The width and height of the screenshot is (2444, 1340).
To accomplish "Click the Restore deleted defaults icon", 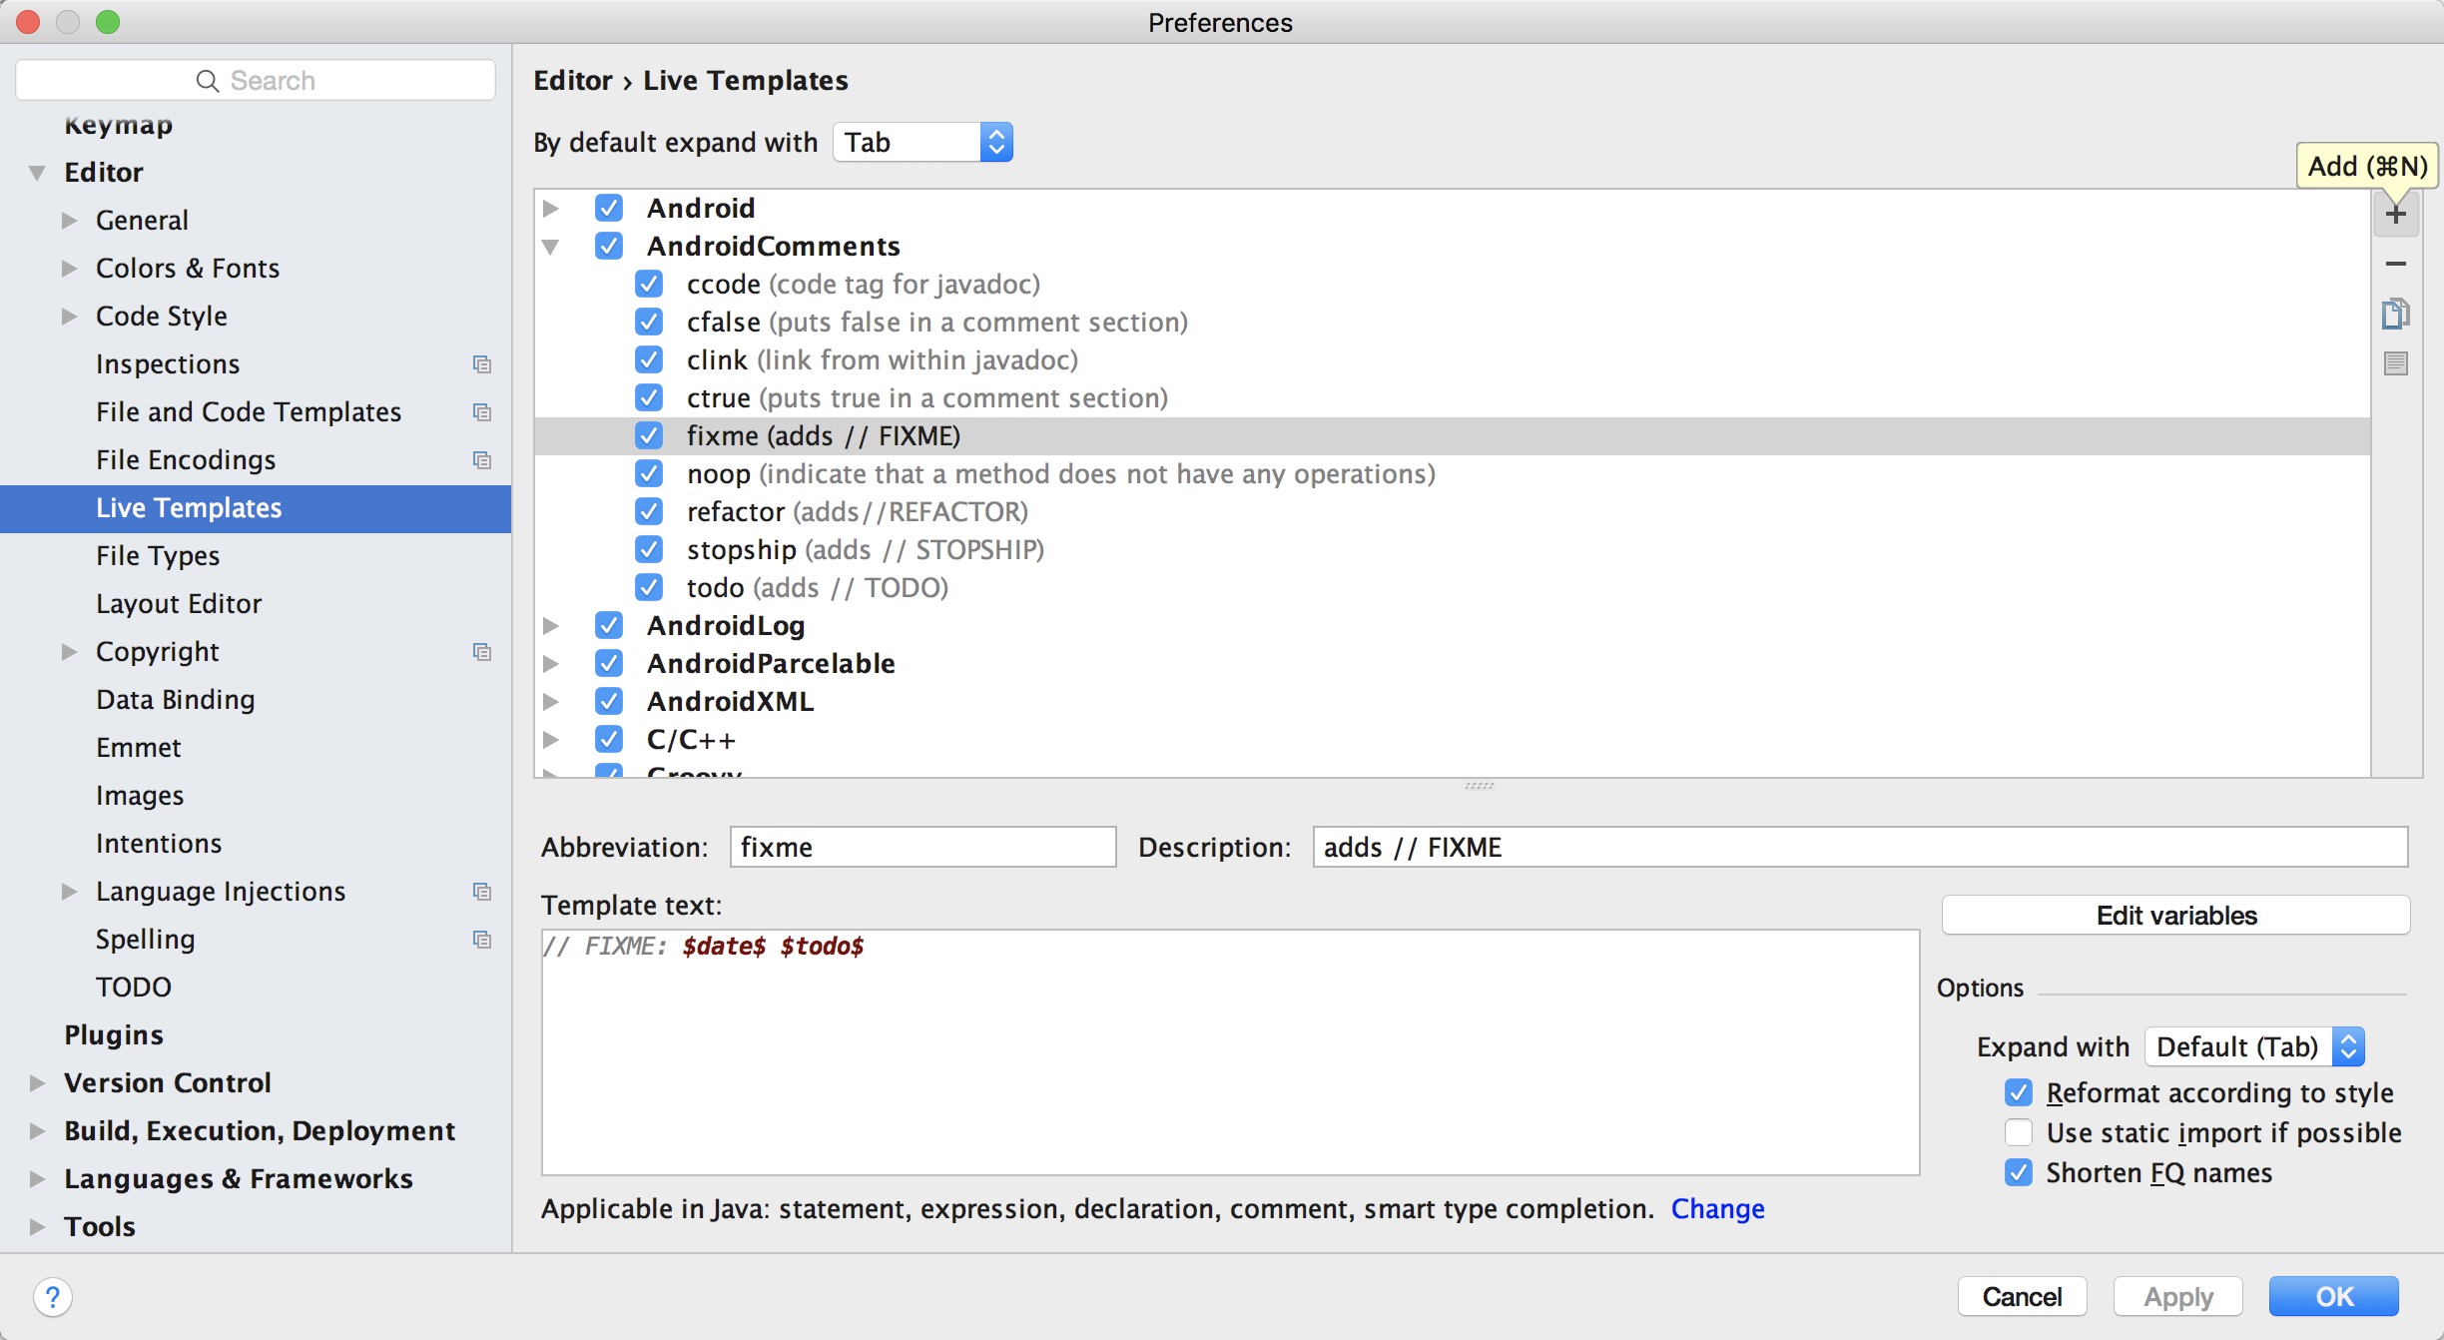I will pyautogui.click(x=2395, y=363).
